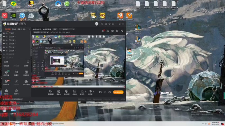Select the 视频连麦 tab in toolbox
This screenshot has height=126, width=225.
[6, 66]
